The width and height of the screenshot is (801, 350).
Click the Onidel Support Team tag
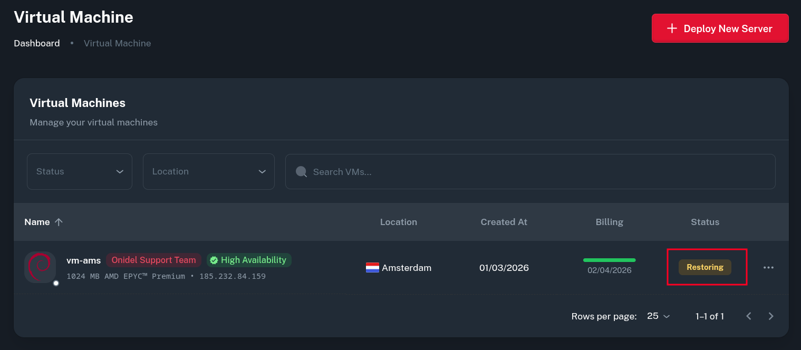click(x=153, y=260)
